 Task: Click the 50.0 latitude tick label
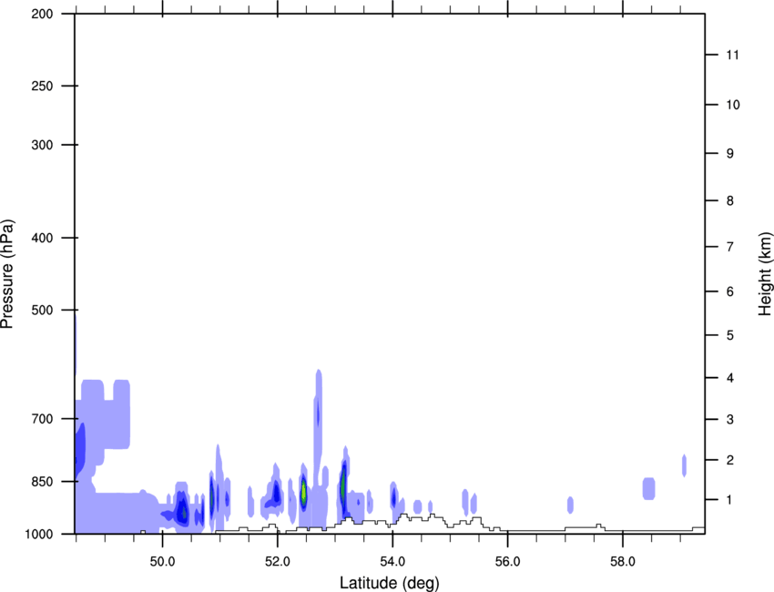pyautogui.click(x=162, y=562)
